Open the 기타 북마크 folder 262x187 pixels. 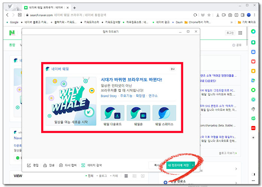click(247, 22)
